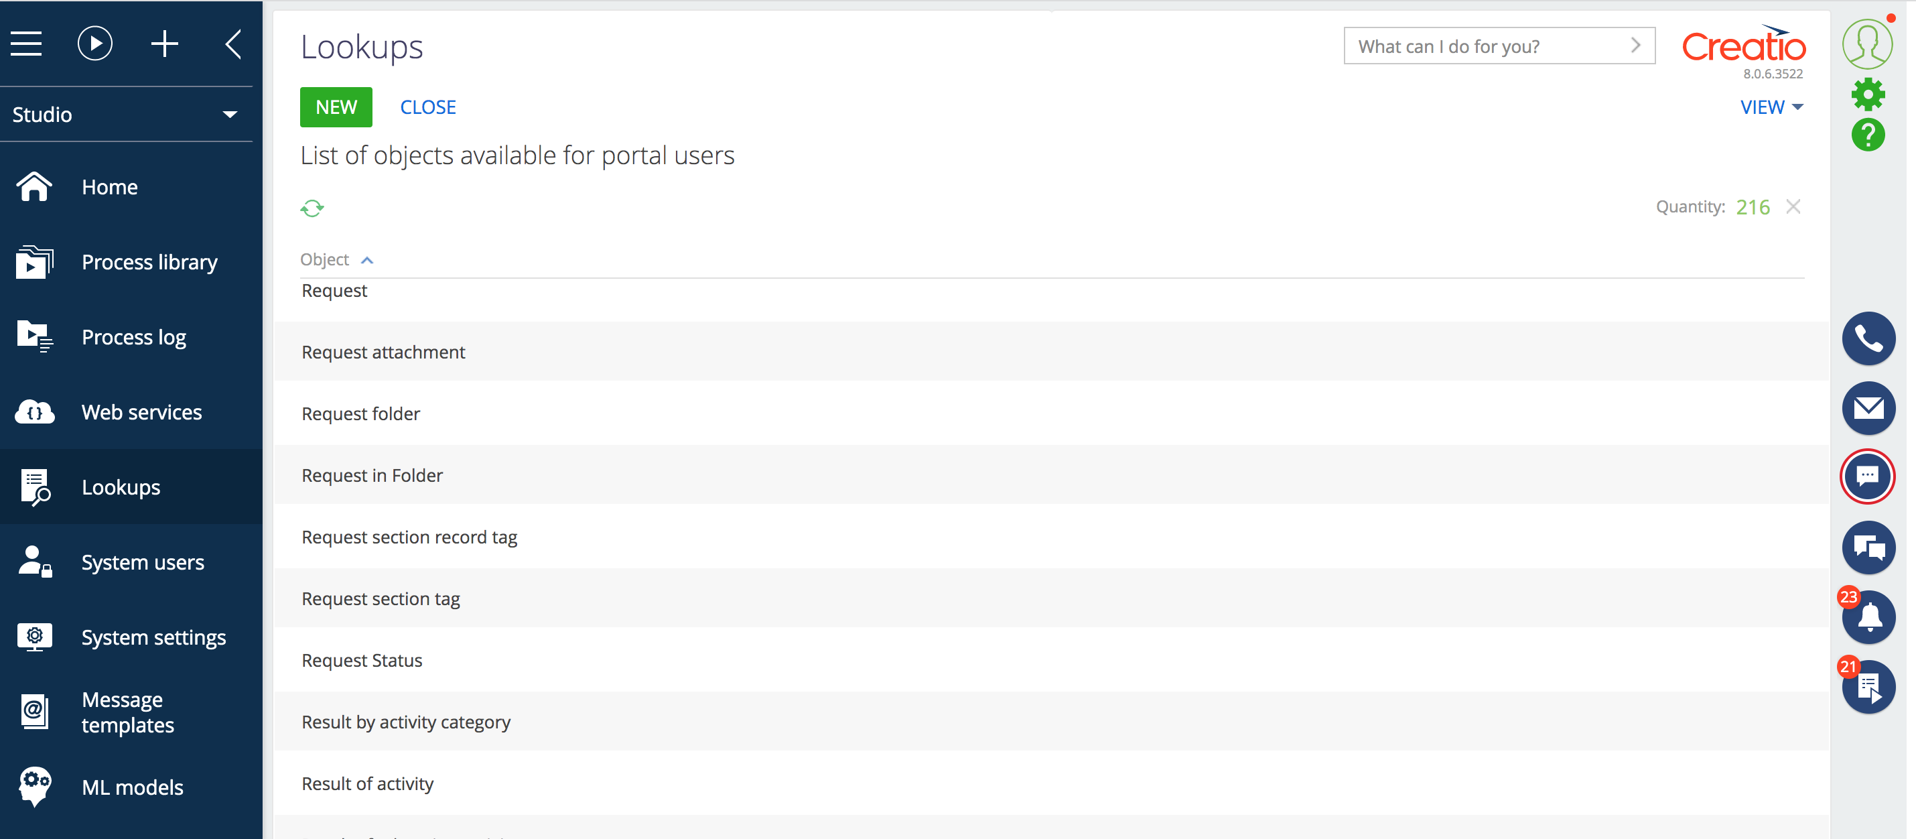
Task: Open the call panel phone icon
Action: click(x=1868, y=338)
